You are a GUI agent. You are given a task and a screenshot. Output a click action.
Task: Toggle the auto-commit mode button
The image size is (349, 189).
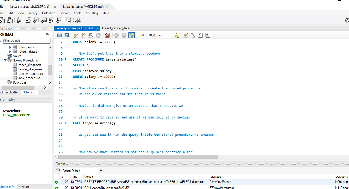click(x=131, y=35)
